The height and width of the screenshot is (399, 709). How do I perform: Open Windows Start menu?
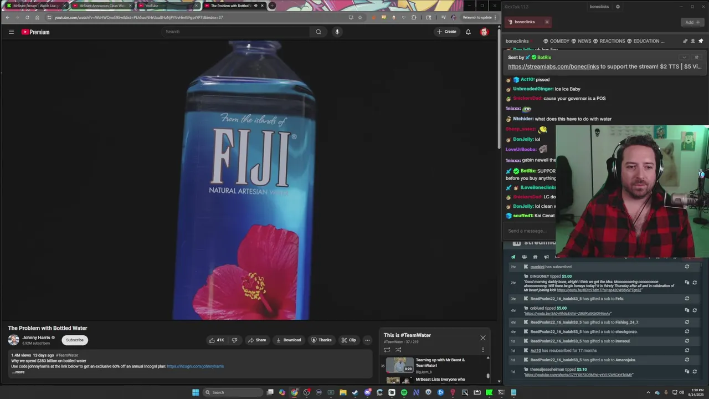tap(196, 392)
